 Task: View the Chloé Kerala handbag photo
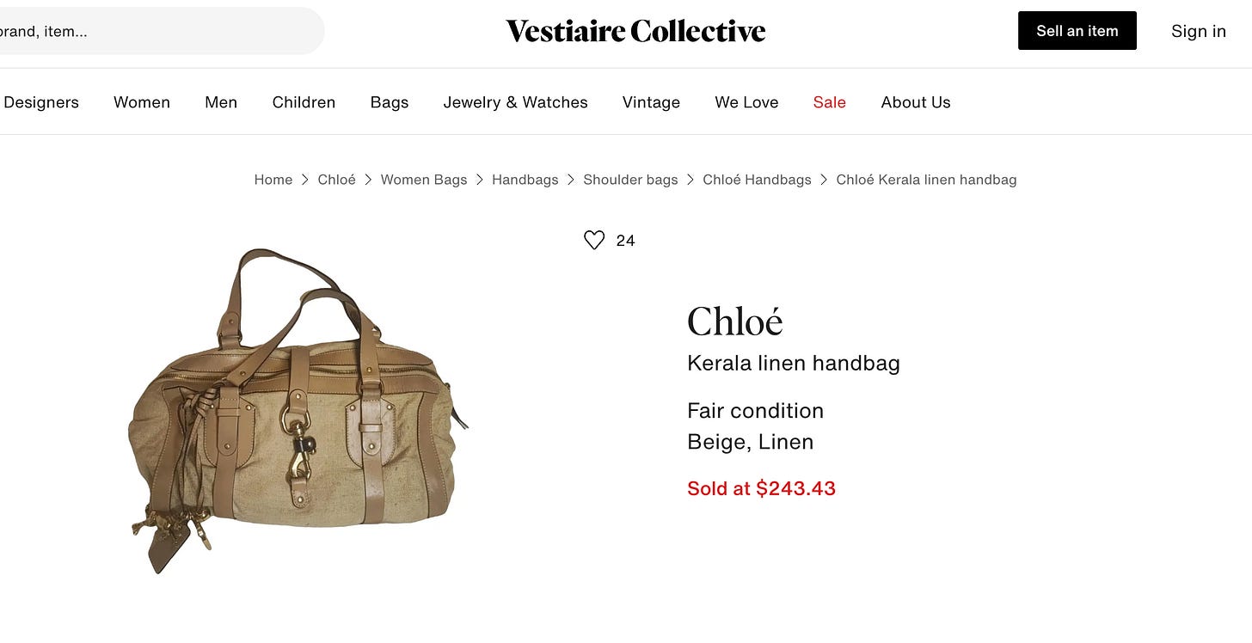[298, 411]
